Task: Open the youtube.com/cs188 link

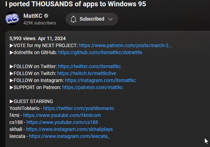Action: click(x=62, y=122)
